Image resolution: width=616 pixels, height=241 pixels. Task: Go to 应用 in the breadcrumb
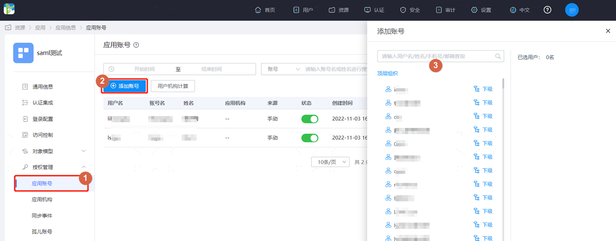(40, 28)
